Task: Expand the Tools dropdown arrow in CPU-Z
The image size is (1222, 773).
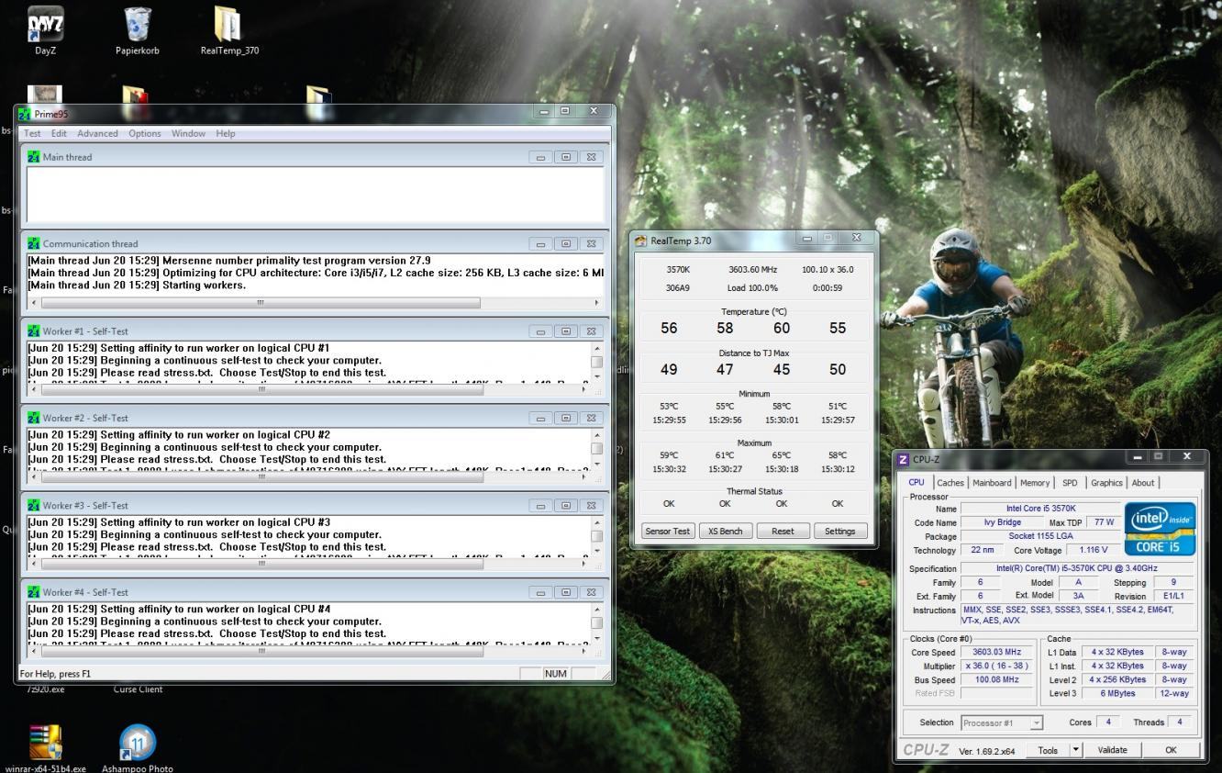Action: 1076,750
